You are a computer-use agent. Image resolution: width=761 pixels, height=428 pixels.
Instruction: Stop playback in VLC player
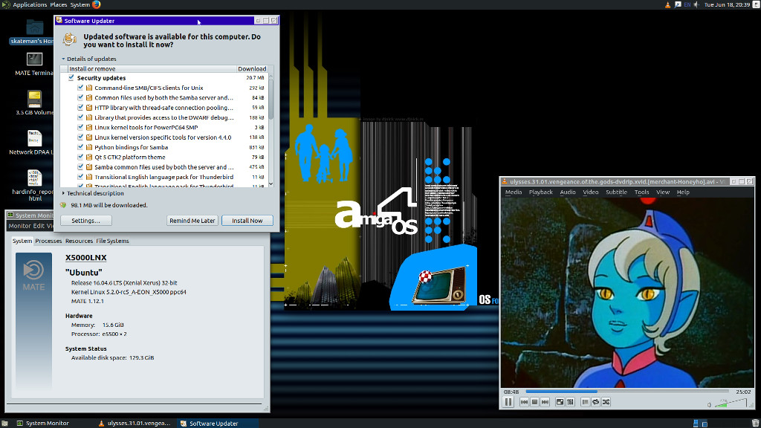535,402
